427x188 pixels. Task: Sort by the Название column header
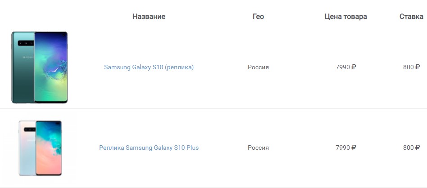tap(149, 17)
